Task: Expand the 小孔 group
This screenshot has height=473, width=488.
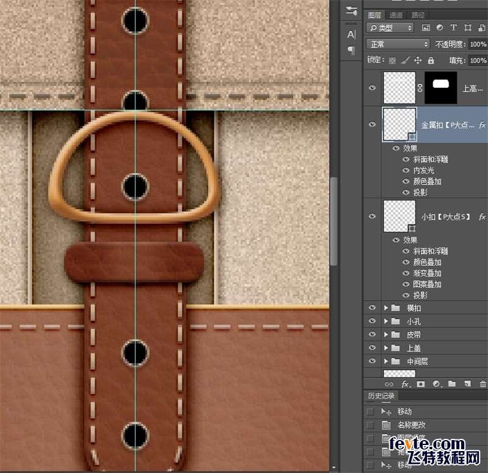Action: tap(386, 321)
